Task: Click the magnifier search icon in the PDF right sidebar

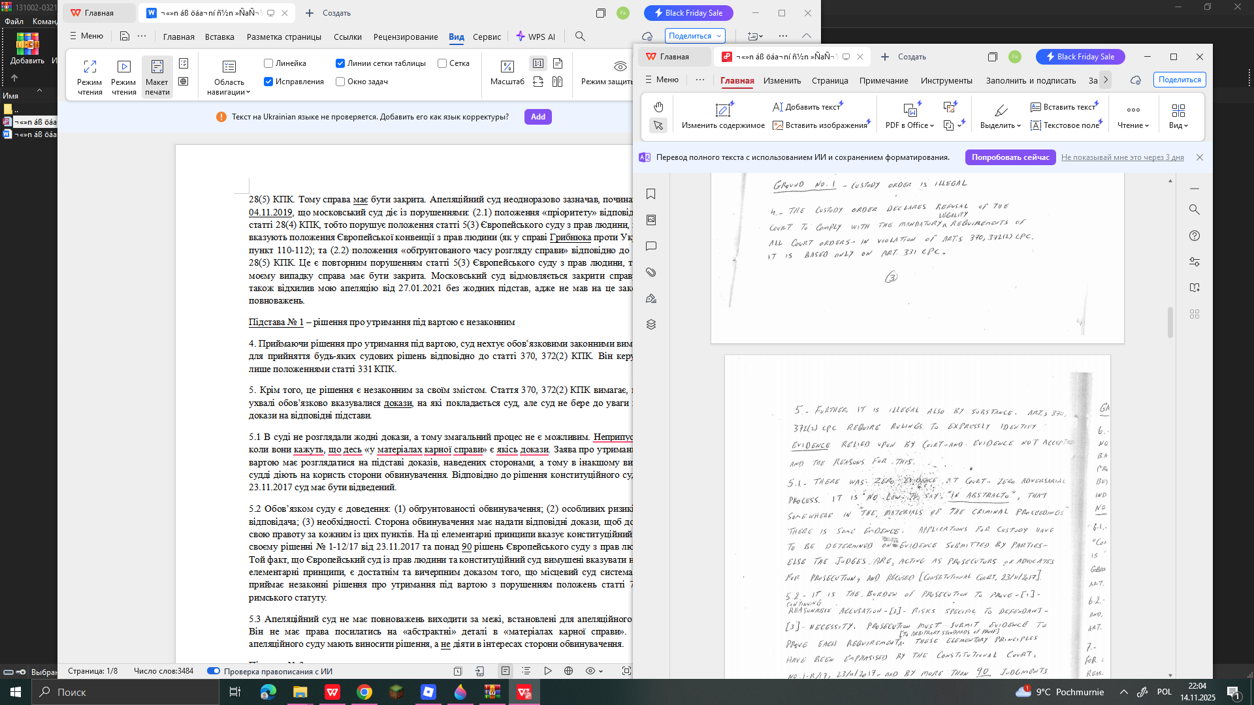Action: pos(1195,210)
